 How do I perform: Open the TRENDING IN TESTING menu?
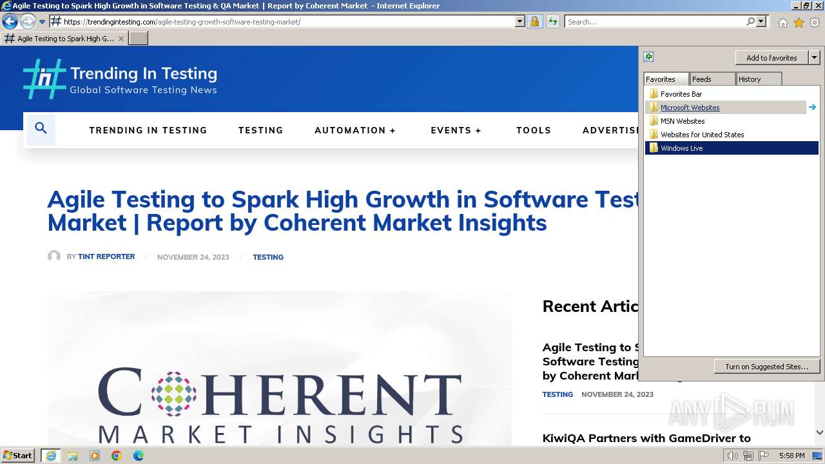coord(148,130)
